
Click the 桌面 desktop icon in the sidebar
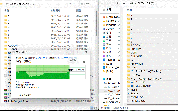[x=104, y=36]
